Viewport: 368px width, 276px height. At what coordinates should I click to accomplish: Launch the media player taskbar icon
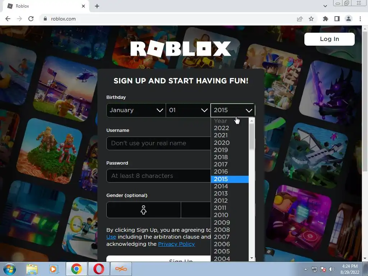tap(53, 269)
